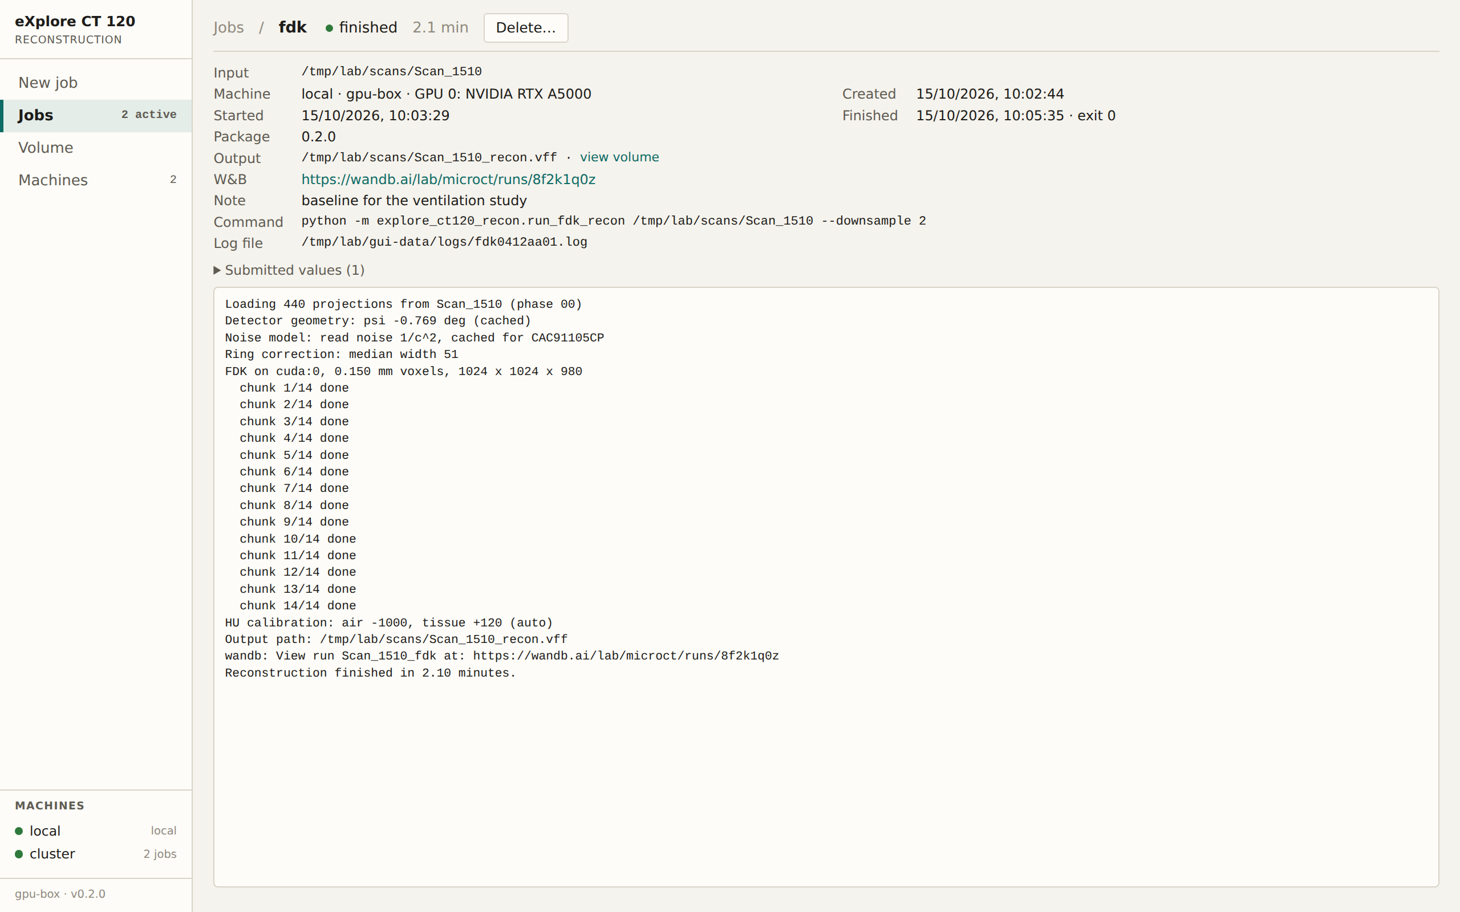The width and height of the screenshot is (1460, 912).
Task: Click local machine green status dot
Action: pos(19,831)
